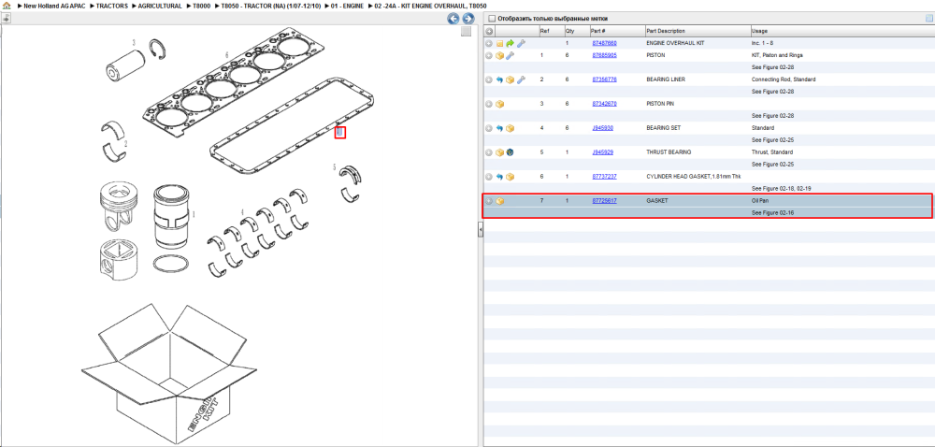Click the plus icon on the GASKET row
The width and height of the screenshot is (935, 447).
click(489, 201)
